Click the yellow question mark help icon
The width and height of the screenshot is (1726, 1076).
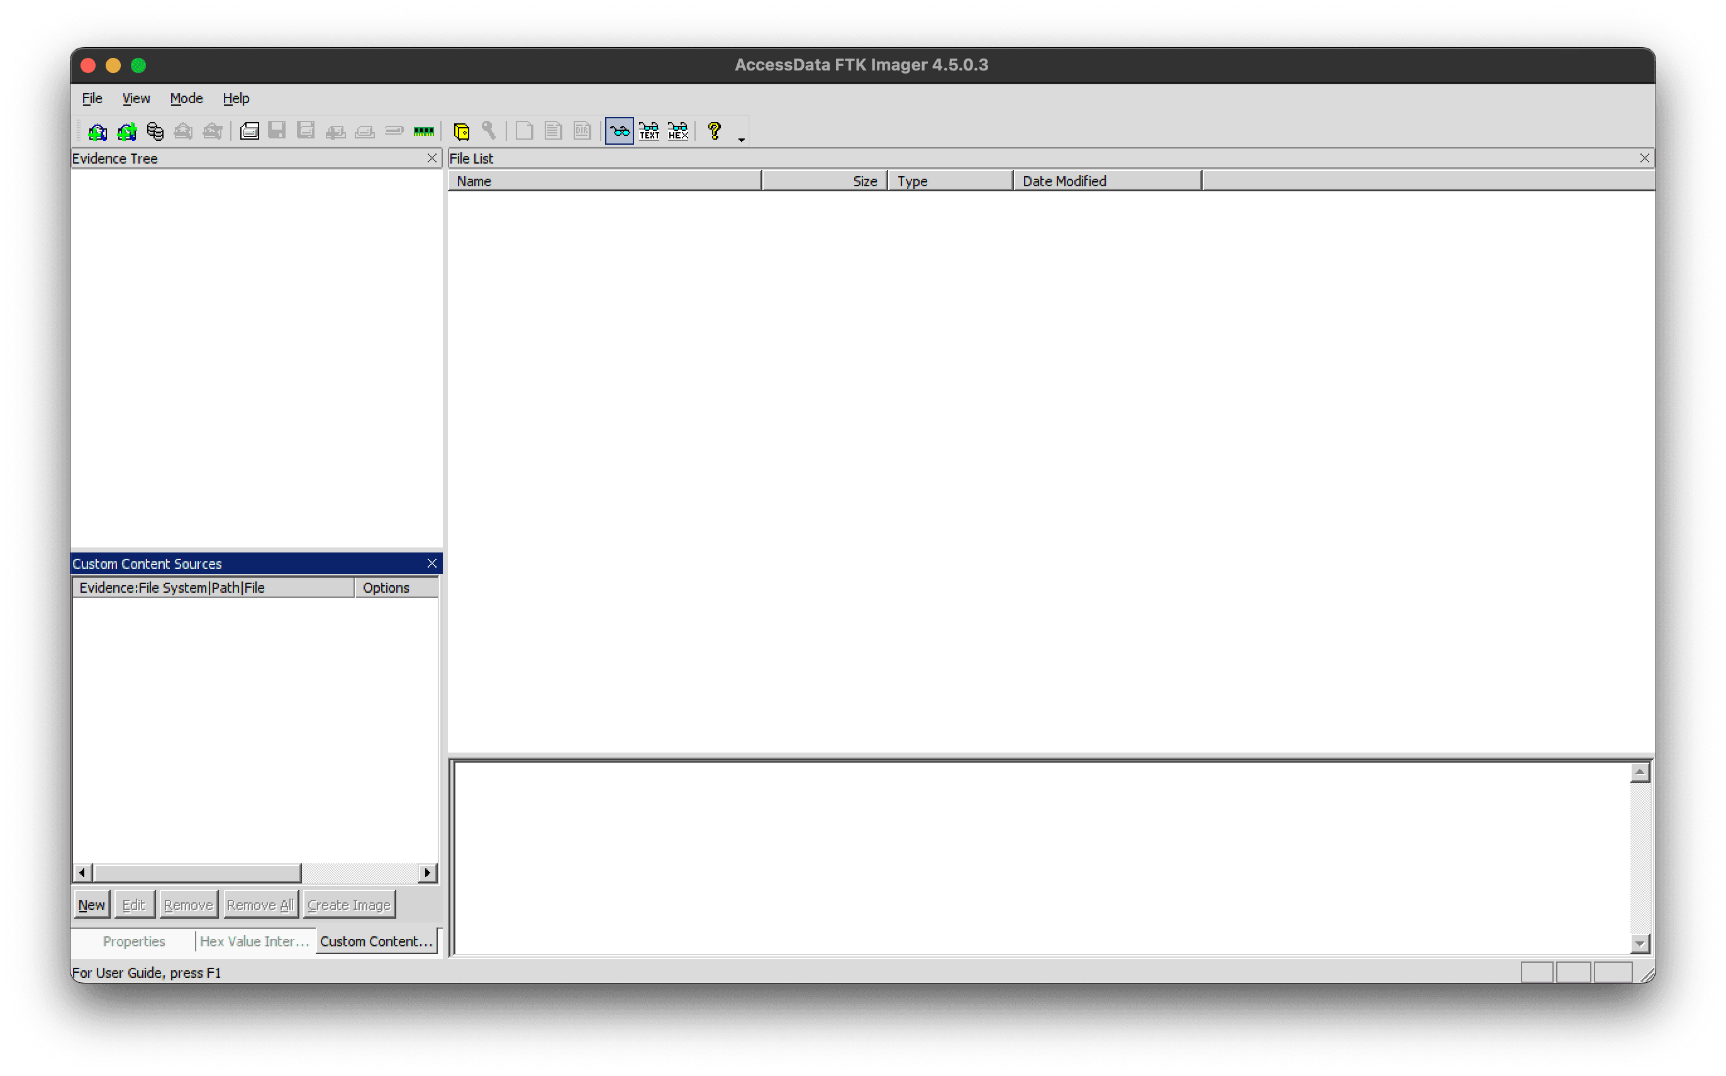(715, 131)
